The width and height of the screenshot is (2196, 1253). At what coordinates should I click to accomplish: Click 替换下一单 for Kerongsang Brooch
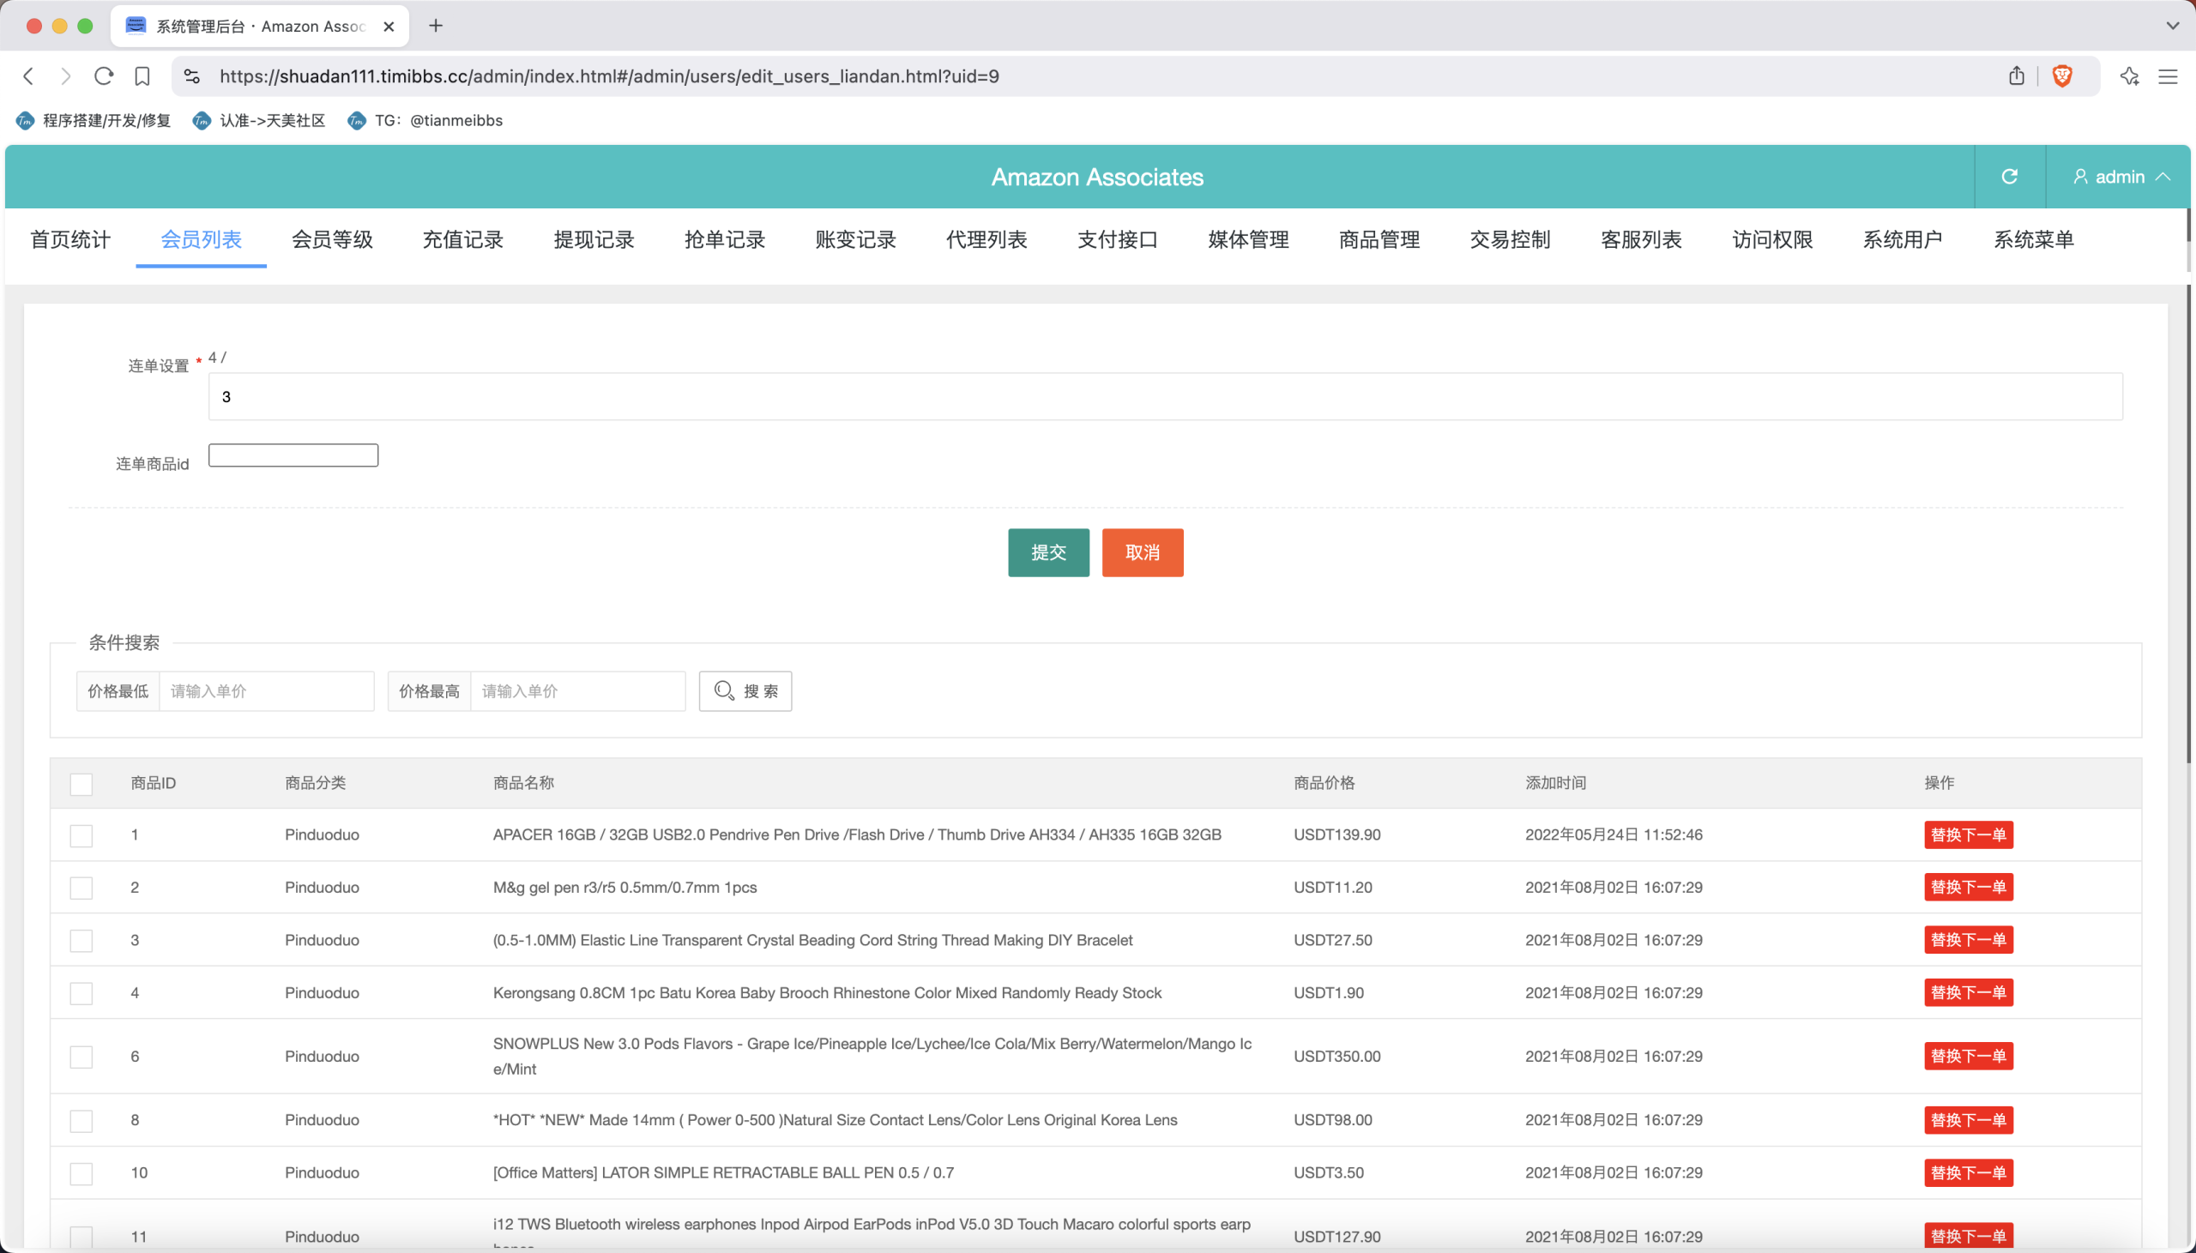click(1968, 992)
